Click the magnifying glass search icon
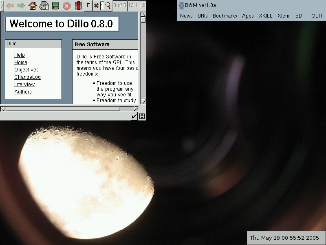Image resolution: width=326 pixels, height=245 pixels. (x=108, y=5)
